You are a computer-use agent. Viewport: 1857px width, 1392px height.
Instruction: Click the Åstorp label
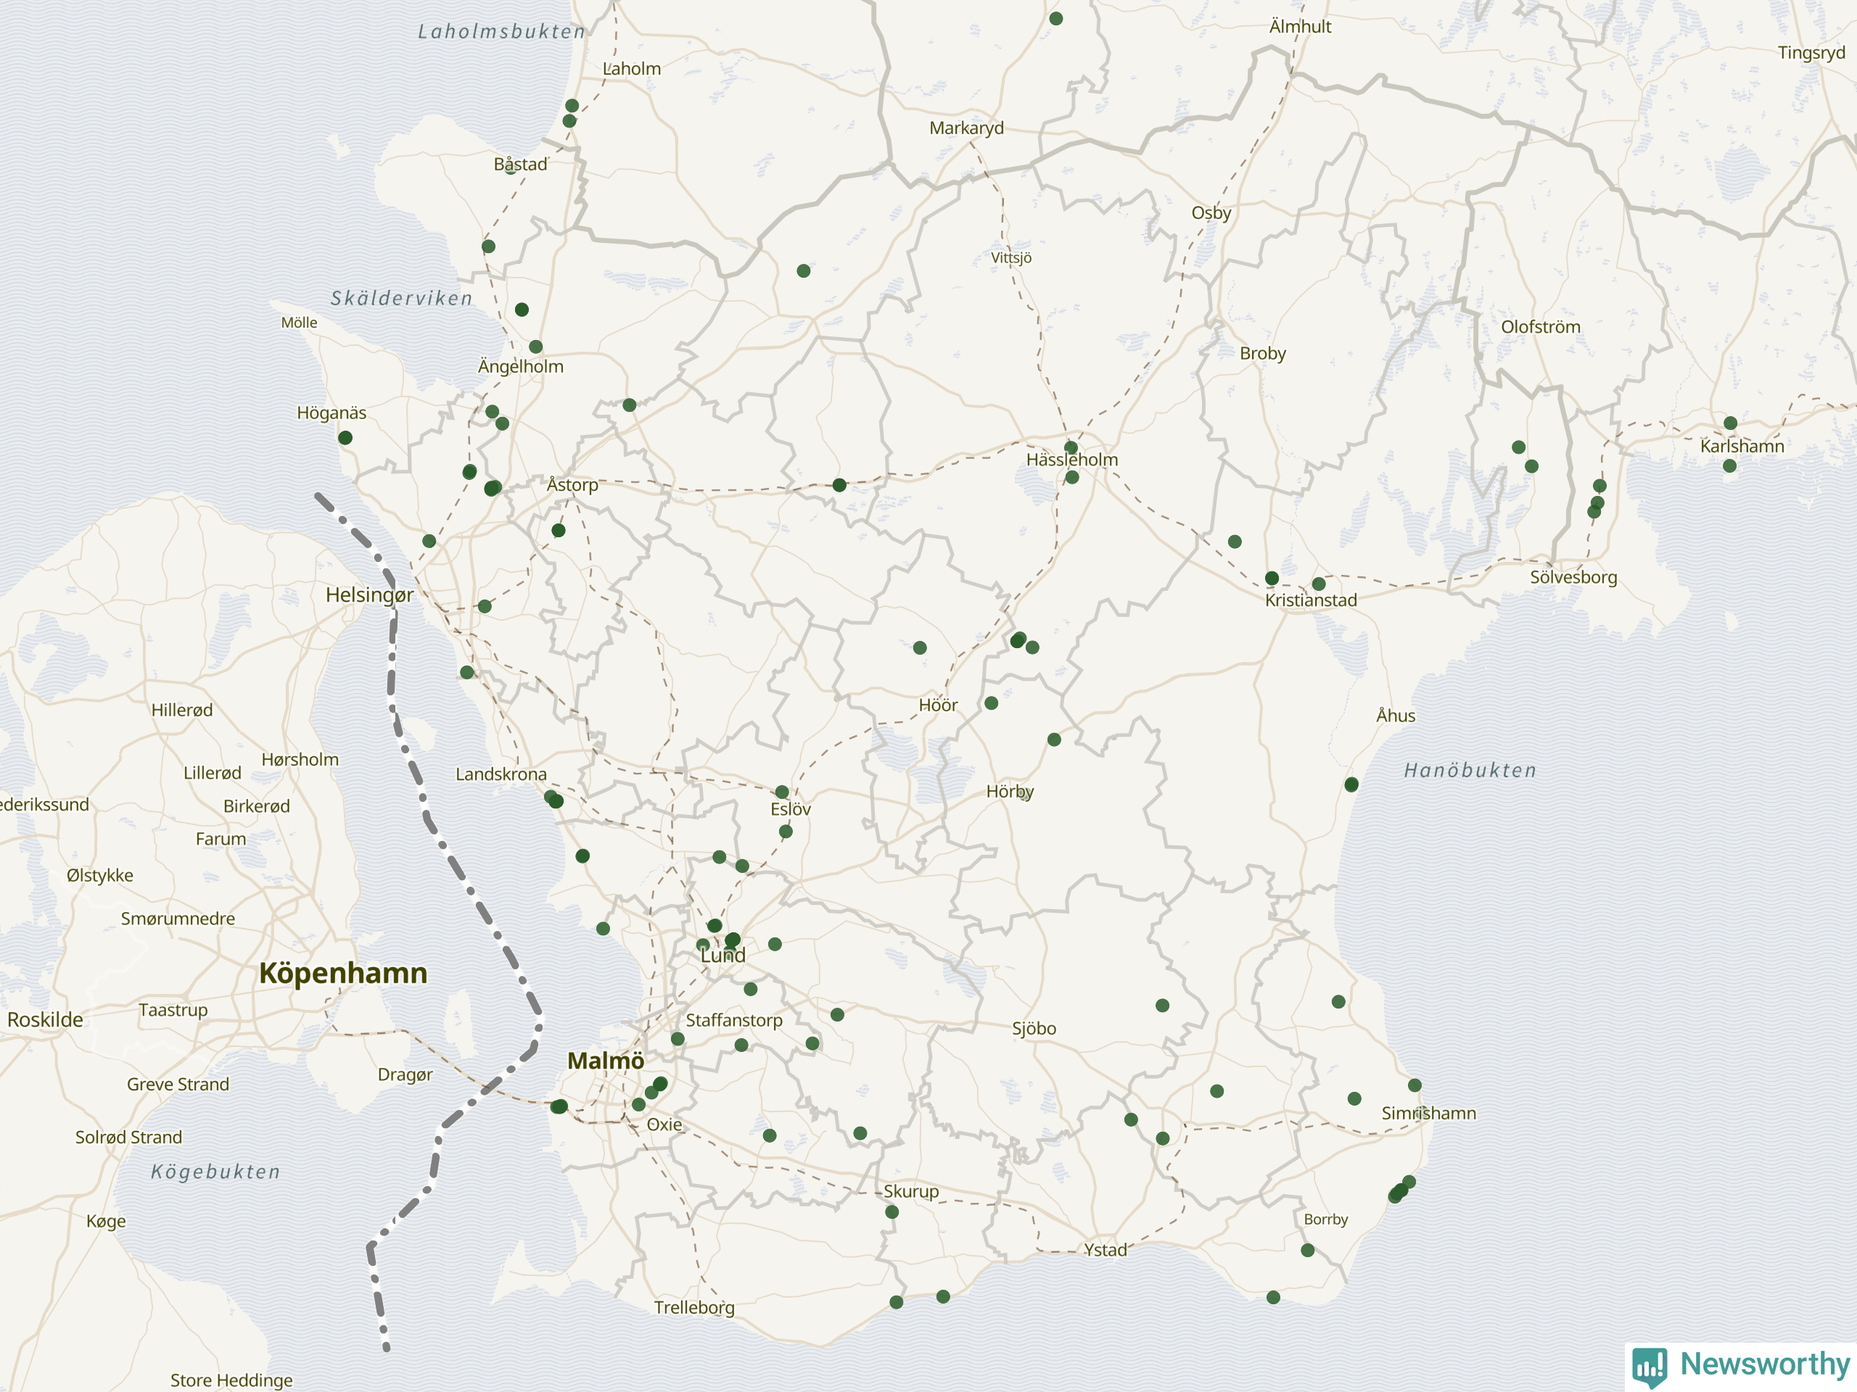click(x=572, y=485)
